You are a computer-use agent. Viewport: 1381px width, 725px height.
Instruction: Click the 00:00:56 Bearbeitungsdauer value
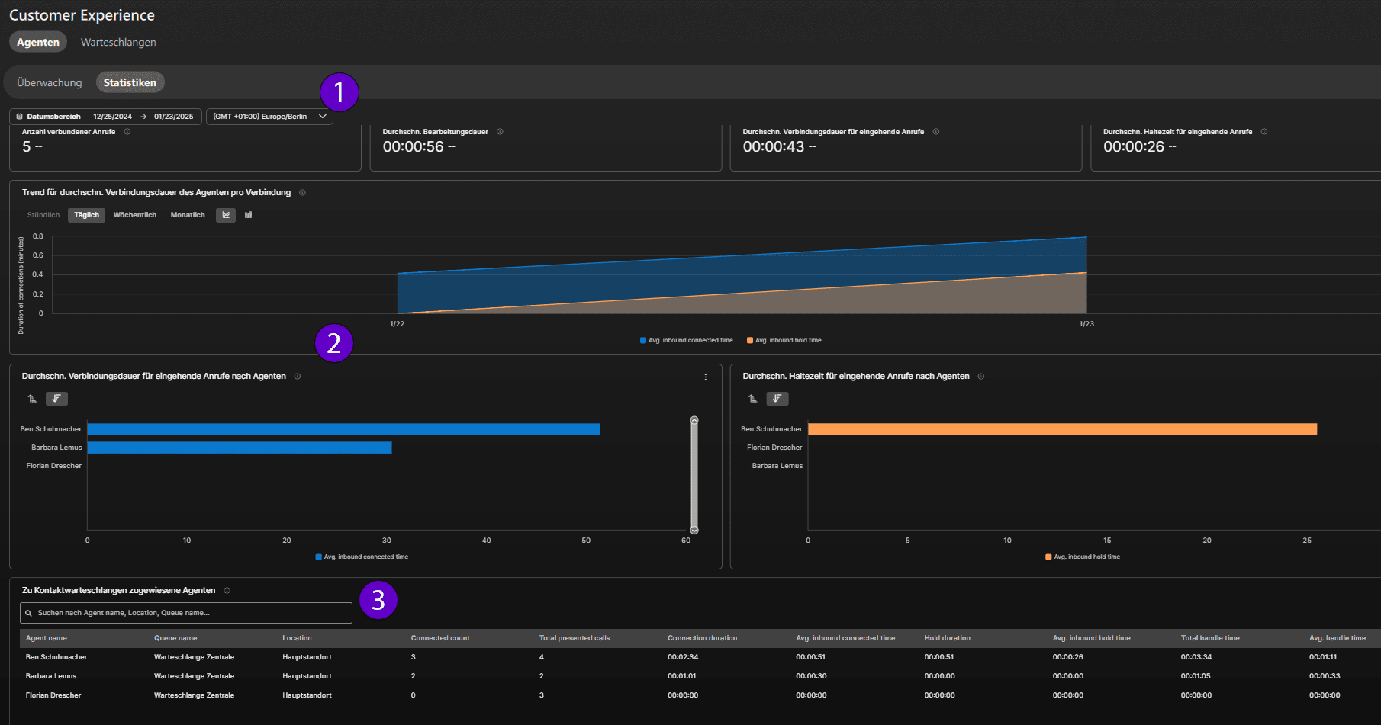point(413,147)
